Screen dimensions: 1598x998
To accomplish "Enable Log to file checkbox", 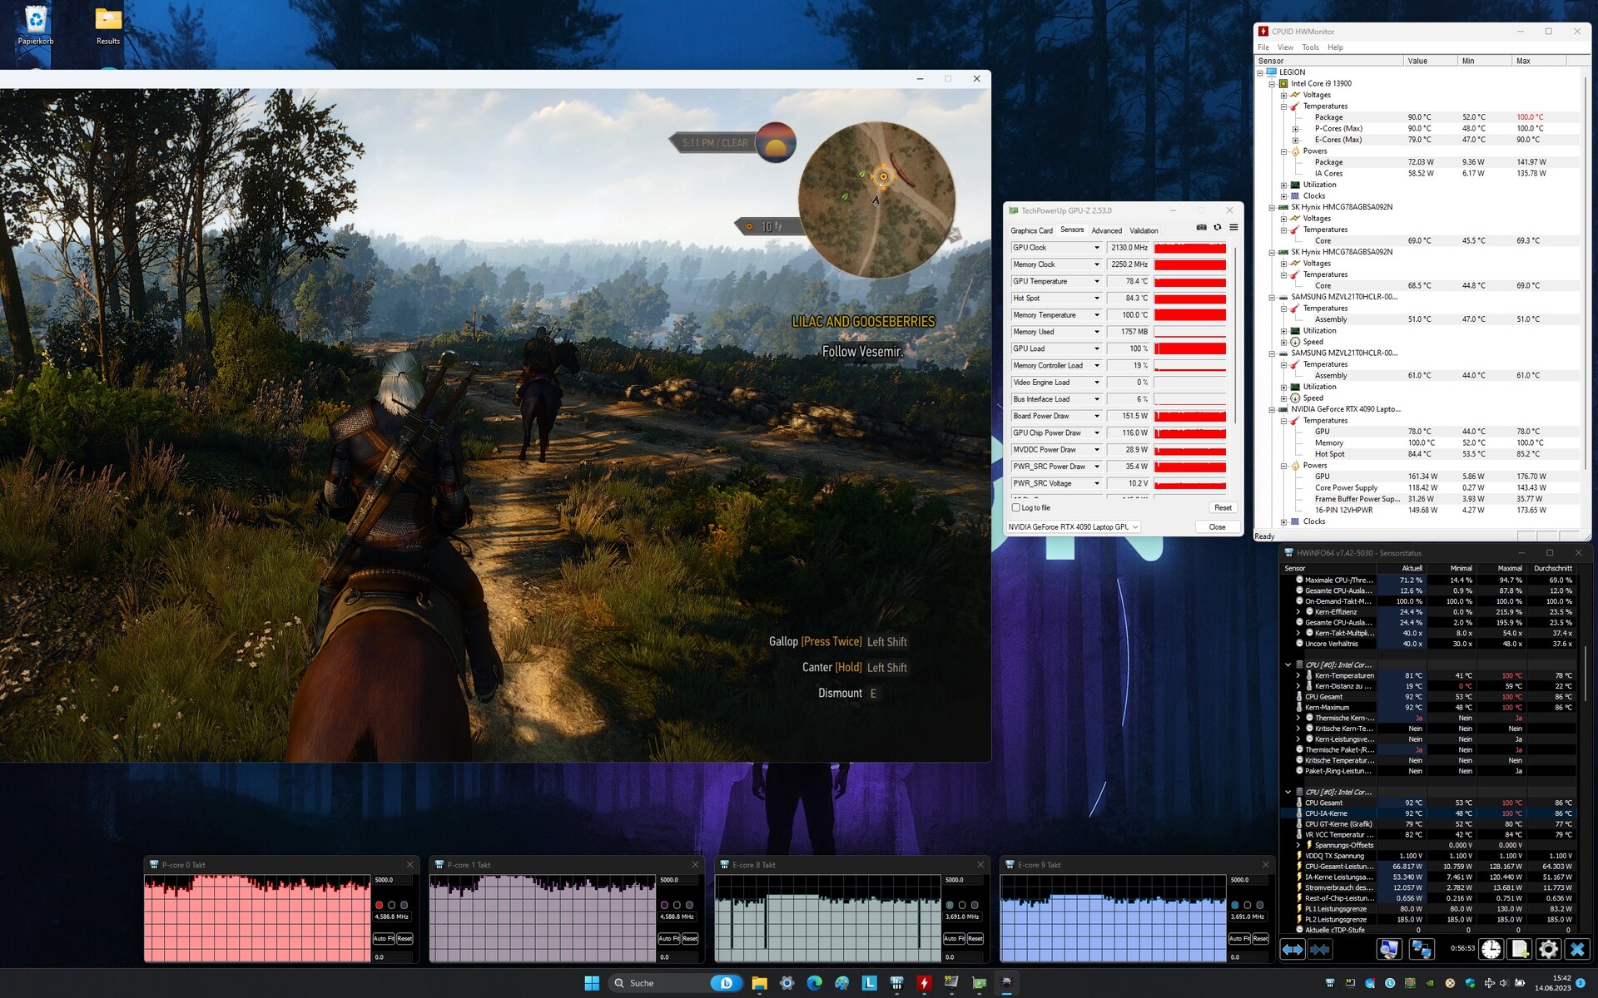I will (x=1015, y=507).
